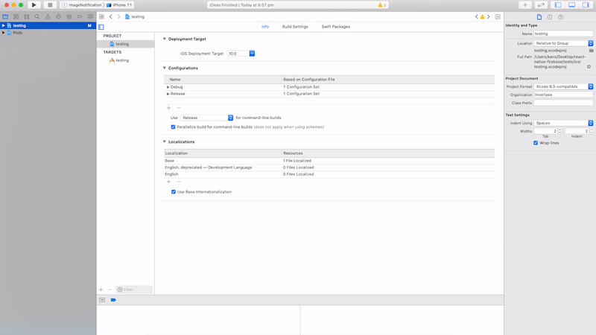Hide the right inspector panel
The height and width of the screenshot is (335, 596).
tap(586, 5)
